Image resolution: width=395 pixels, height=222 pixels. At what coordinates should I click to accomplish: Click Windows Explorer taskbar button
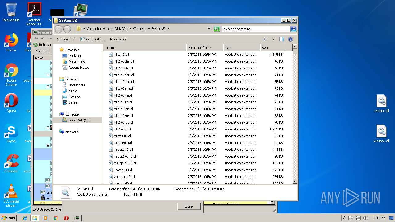point(35,218)
